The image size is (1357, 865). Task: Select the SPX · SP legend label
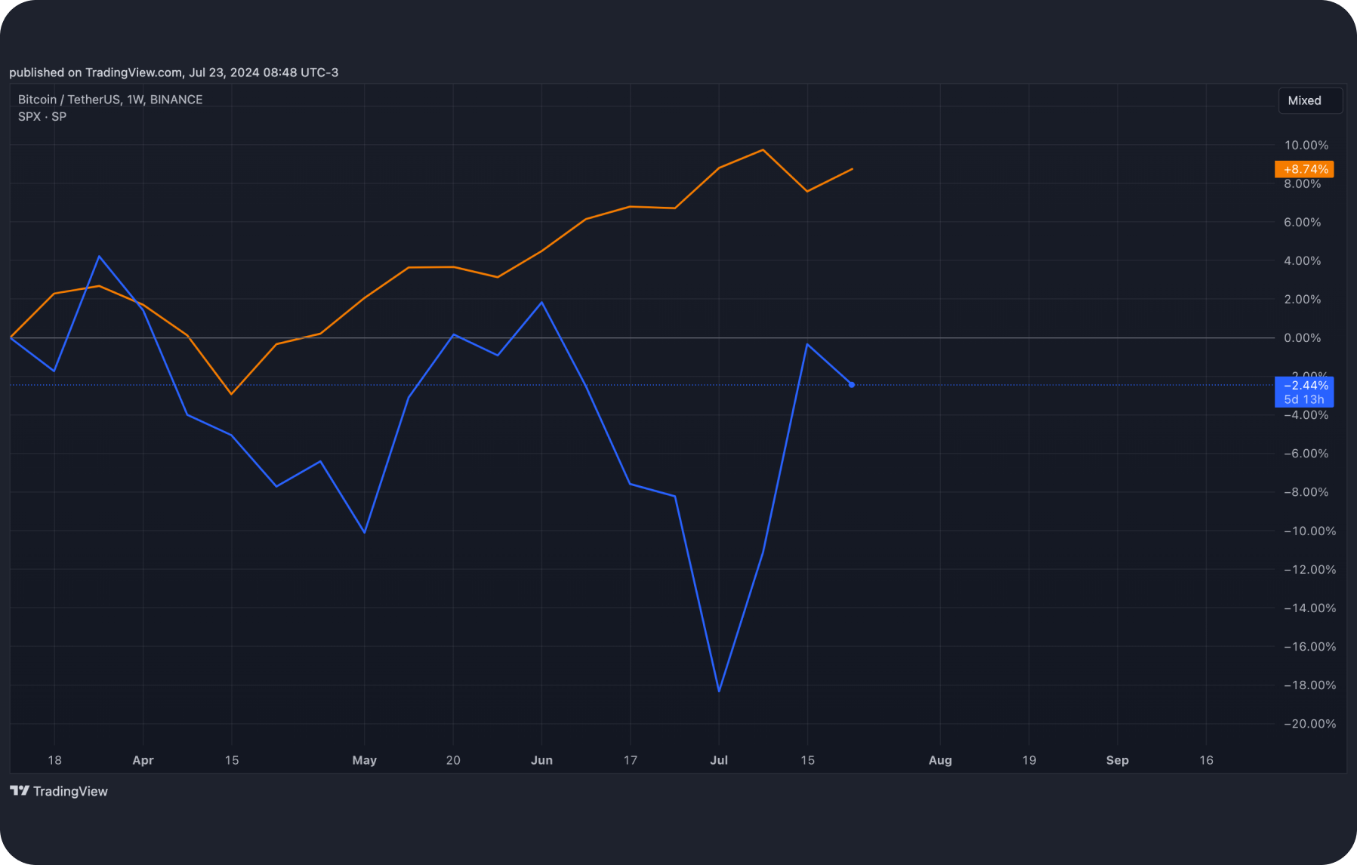click(x=42, y=117)
